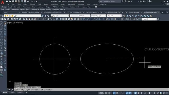This screenshot has width=169, height=95.
Task: Toggle object snap in status bar
Action: 130,93
